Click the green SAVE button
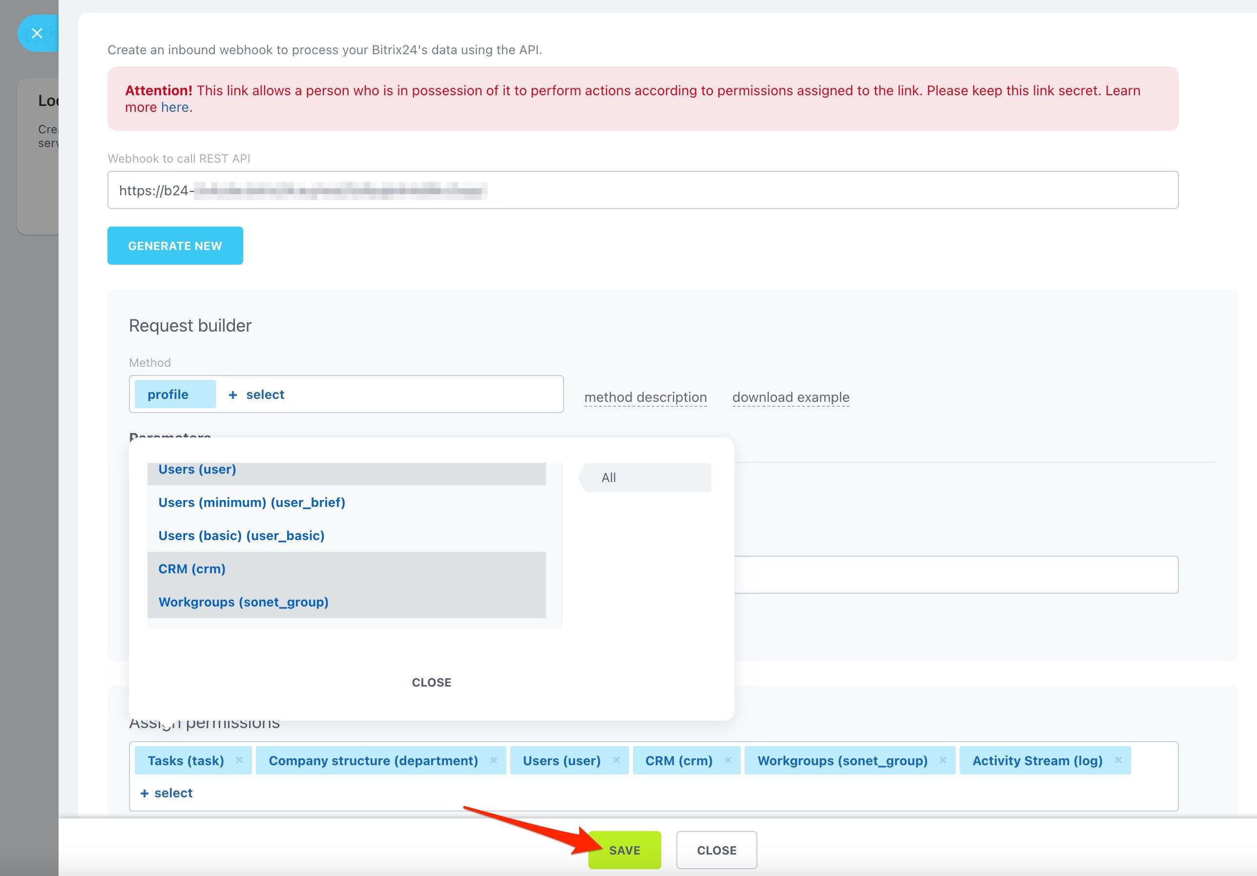The height and width of the screenshot is (876, 1257). (x=624, y=850)
